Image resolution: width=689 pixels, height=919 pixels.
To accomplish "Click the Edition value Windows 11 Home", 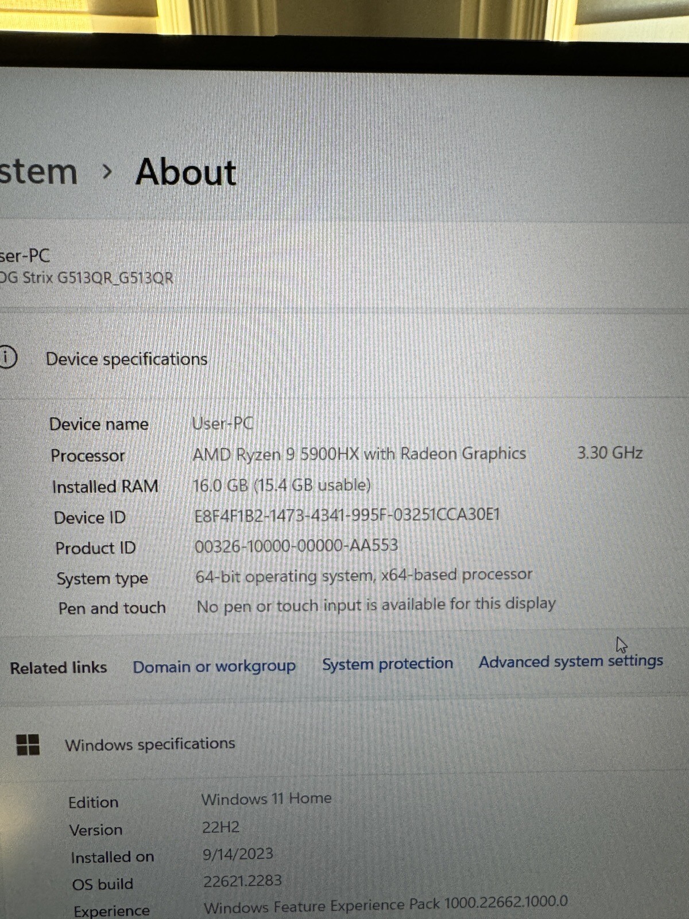I will click(266, 798).
